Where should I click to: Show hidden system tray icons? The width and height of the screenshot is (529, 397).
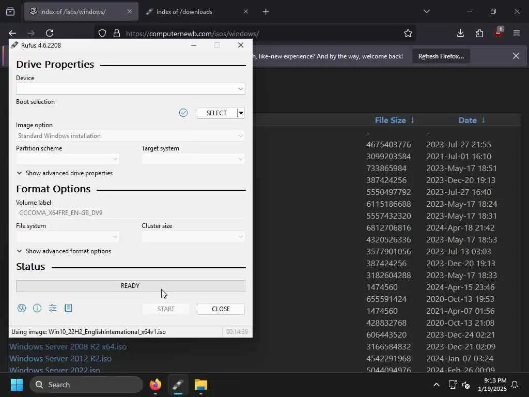click(436, 385)
